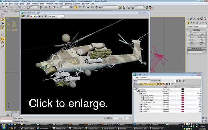Open the Motion panel tab icon

(198, 19)
